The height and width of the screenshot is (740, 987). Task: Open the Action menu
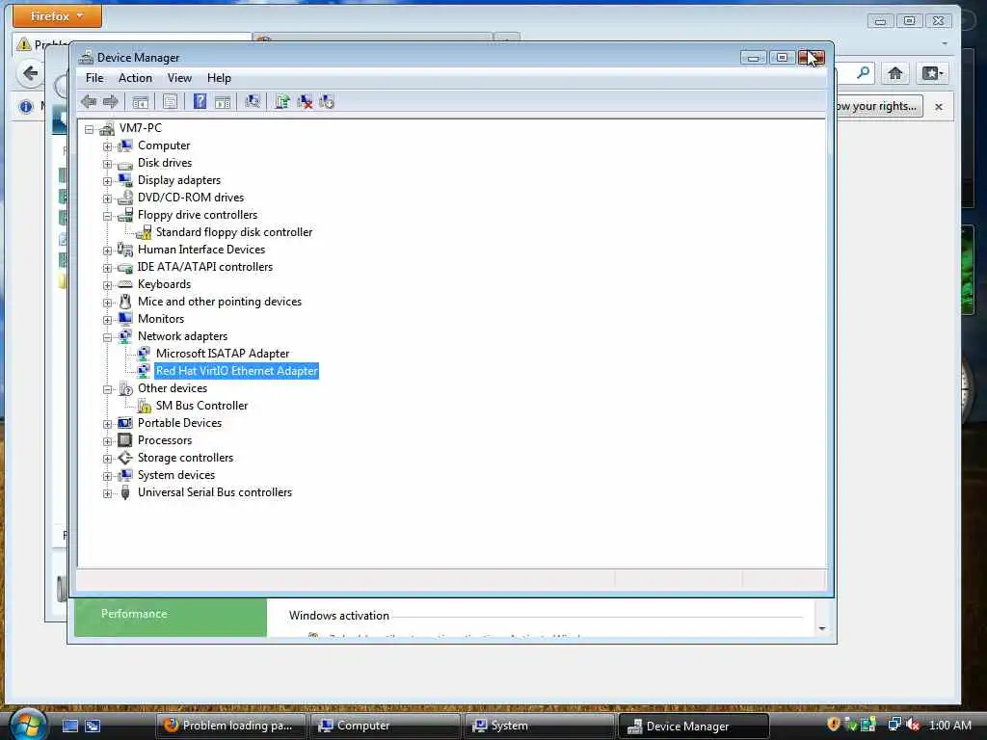[135, 78]
